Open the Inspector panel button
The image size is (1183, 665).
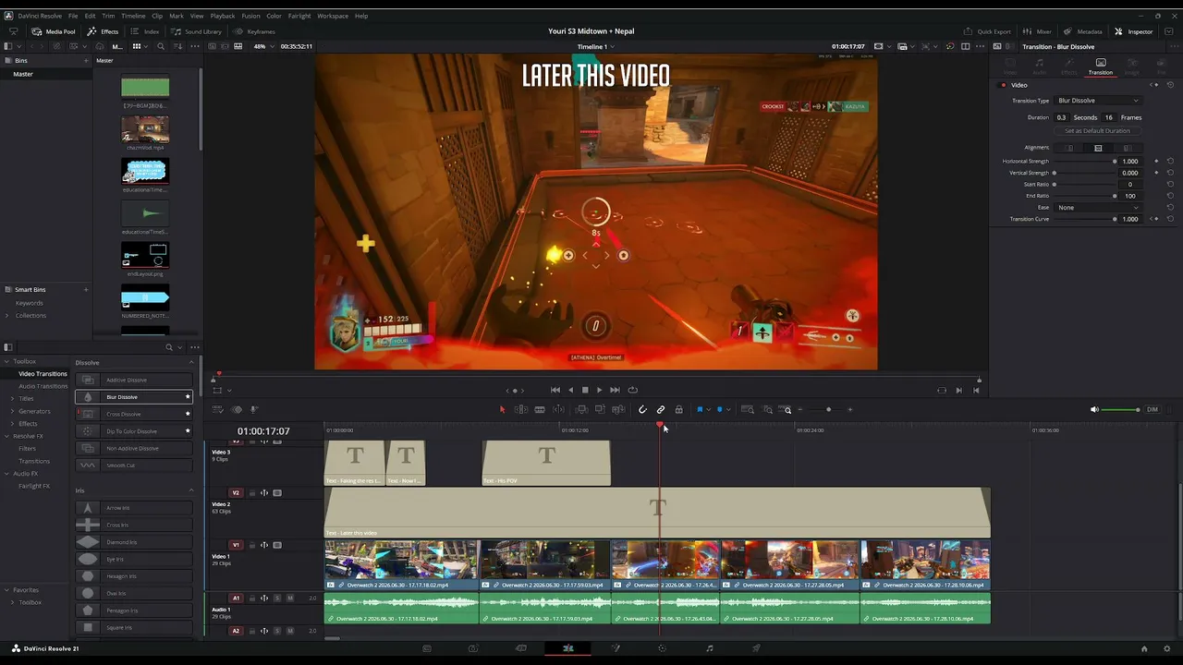[1133, 31]
